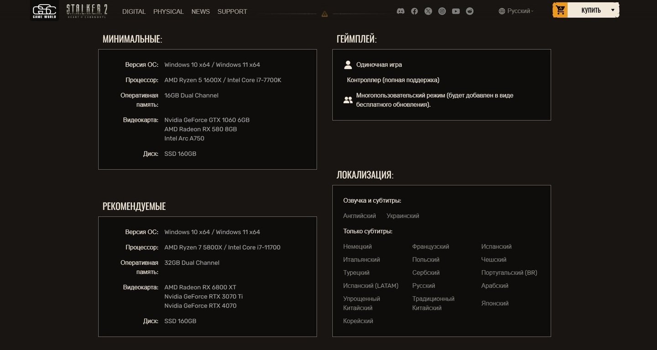Click the 'Традиционный Китайский' language
The height and width of the screenshot is (350, 657).
click(x=433, y=303)
